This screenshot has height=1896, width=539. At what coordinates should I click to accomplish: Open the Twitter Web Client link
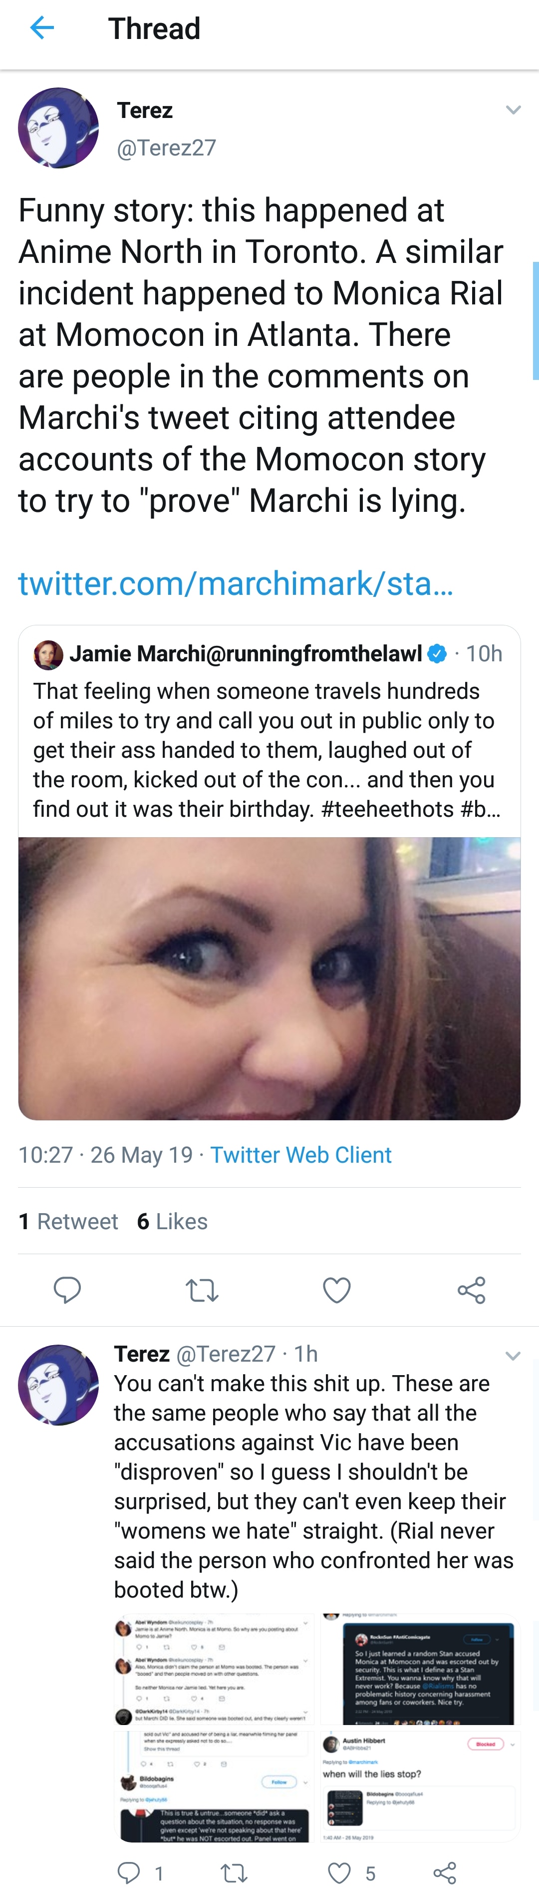point(301,1154)
